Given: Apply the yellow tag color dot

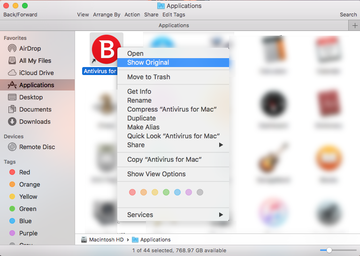Looking at the screenshot, I should point(155,192).
